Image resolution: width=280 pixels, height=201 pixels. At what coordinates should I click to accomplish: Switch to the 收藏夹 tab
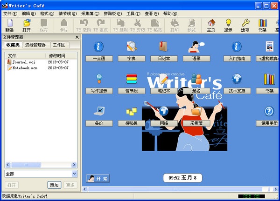[x=13, y=45]
